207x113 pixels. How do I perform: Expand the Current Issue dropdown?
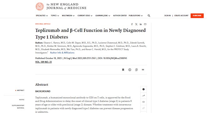(85, 16)
